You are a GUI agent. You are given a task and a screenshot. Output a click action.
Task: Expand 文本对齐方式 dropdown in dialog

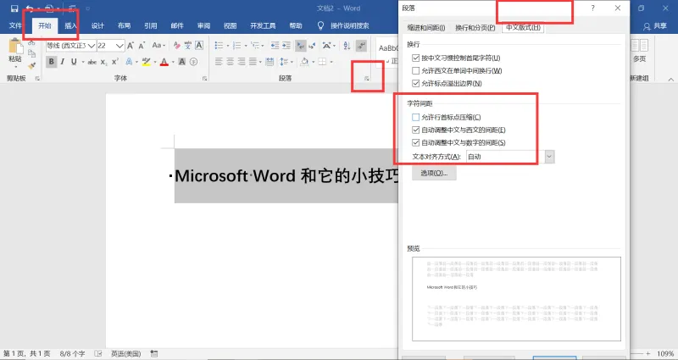(x=549, y=157)
